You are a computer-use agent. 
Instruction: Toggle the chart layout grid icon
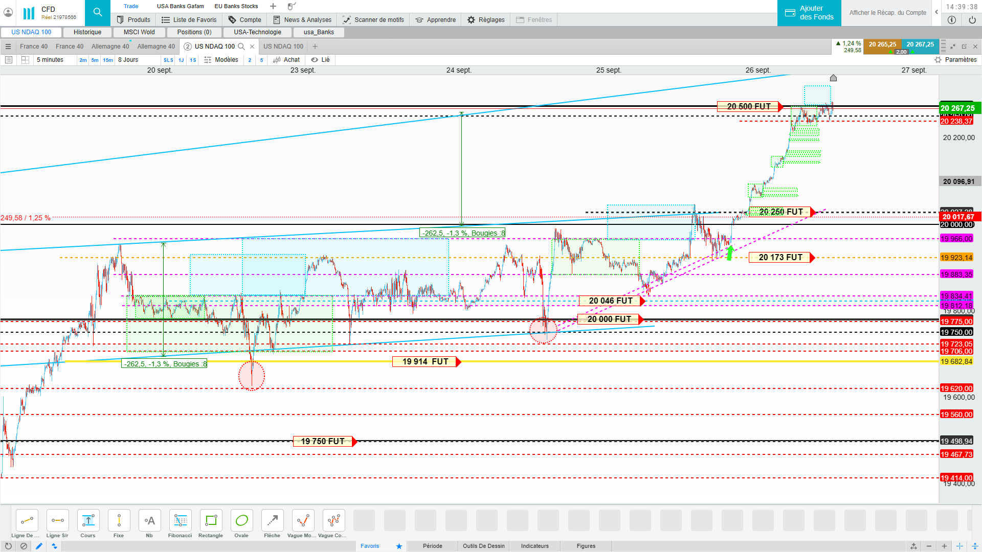pyautogui.click(x=25, y=60)
